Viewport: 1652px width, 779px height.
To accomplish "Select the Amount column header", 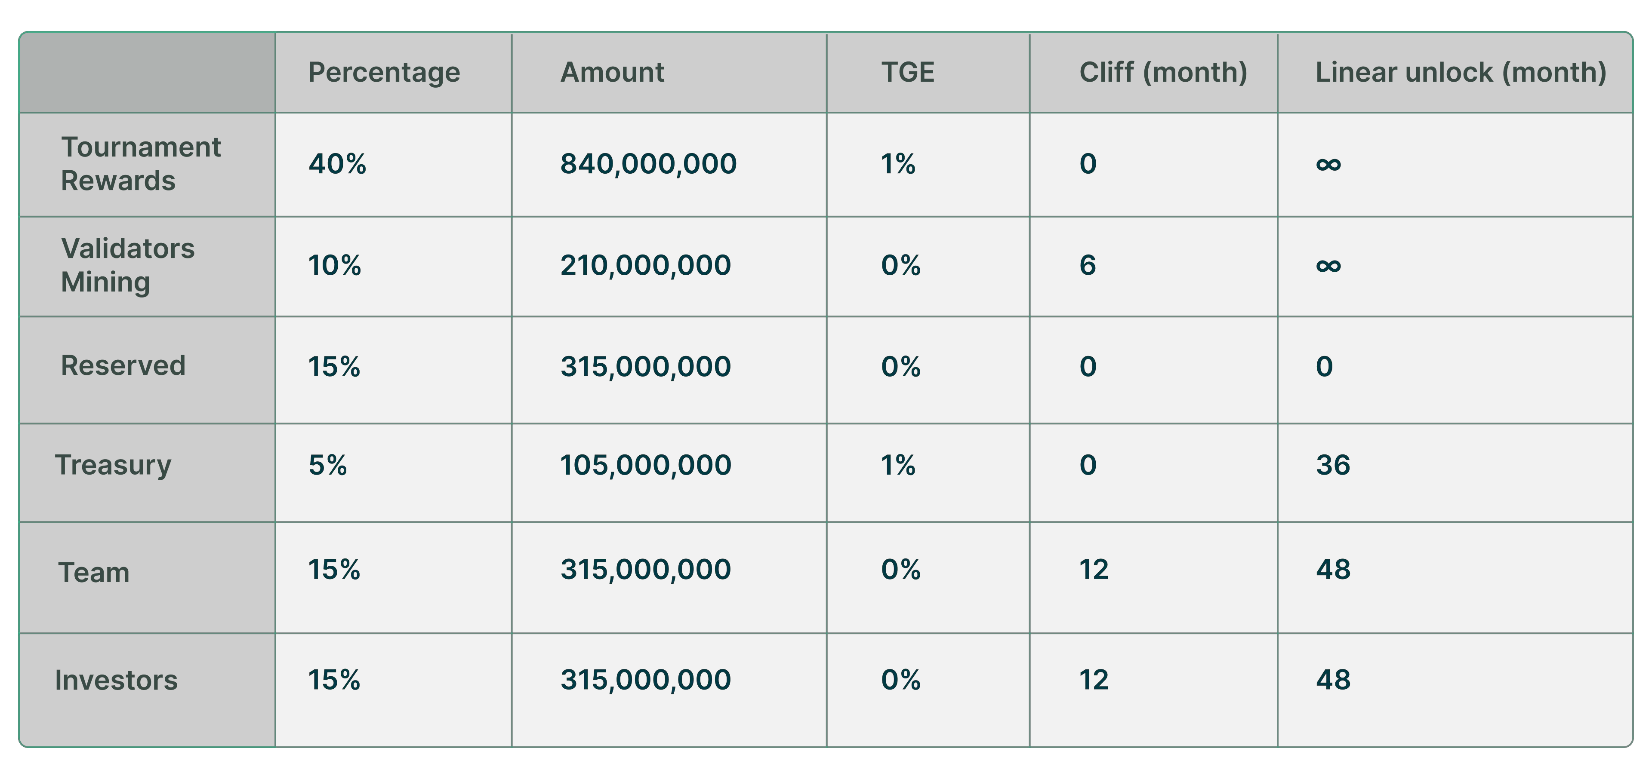I will 613,72.
